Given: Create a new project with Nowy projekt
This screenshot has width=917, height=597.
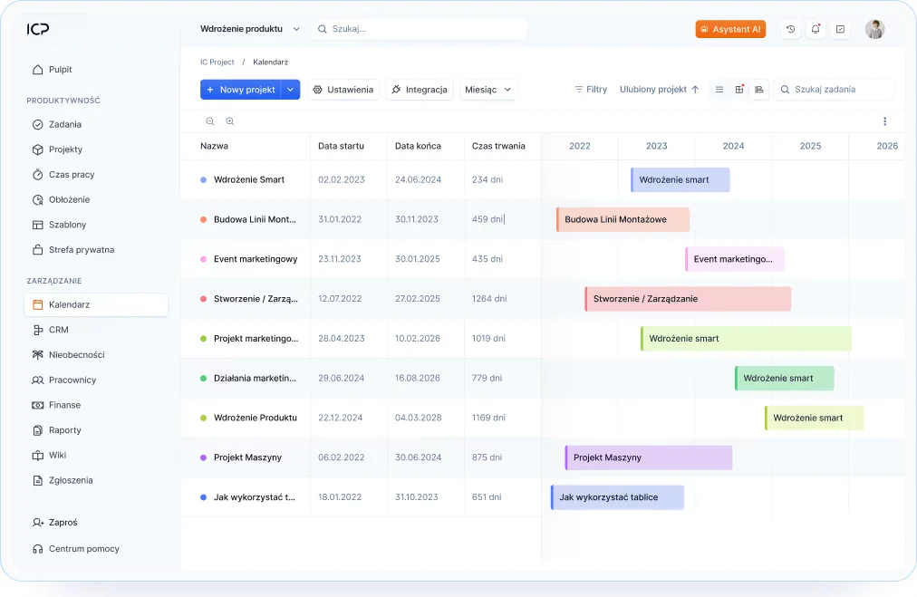Looking at the screenshot, I should coord(241,90).
